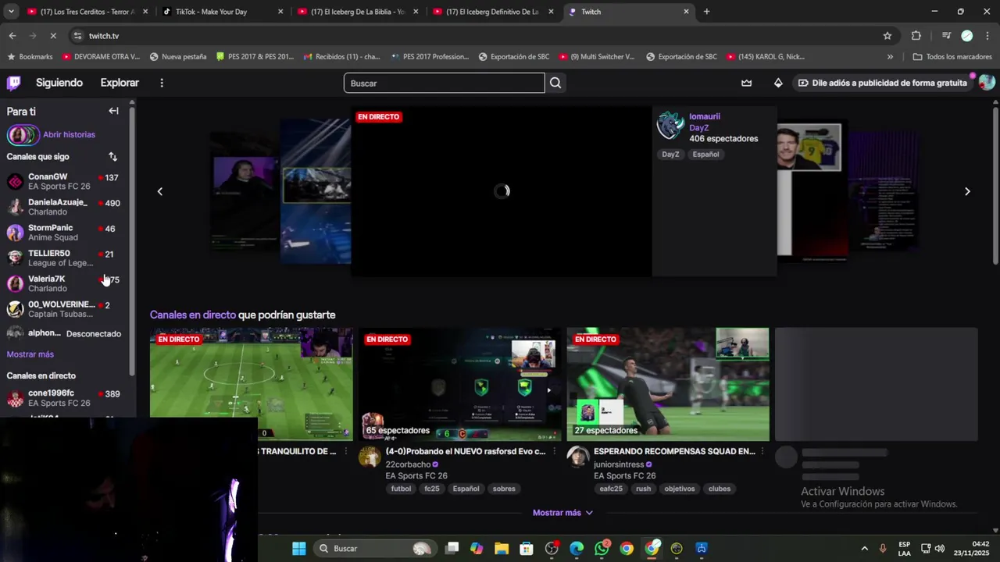1000x562 pixels.
Task: Expand Mostrar más in the sidebar
Action: tap(30, 354)
